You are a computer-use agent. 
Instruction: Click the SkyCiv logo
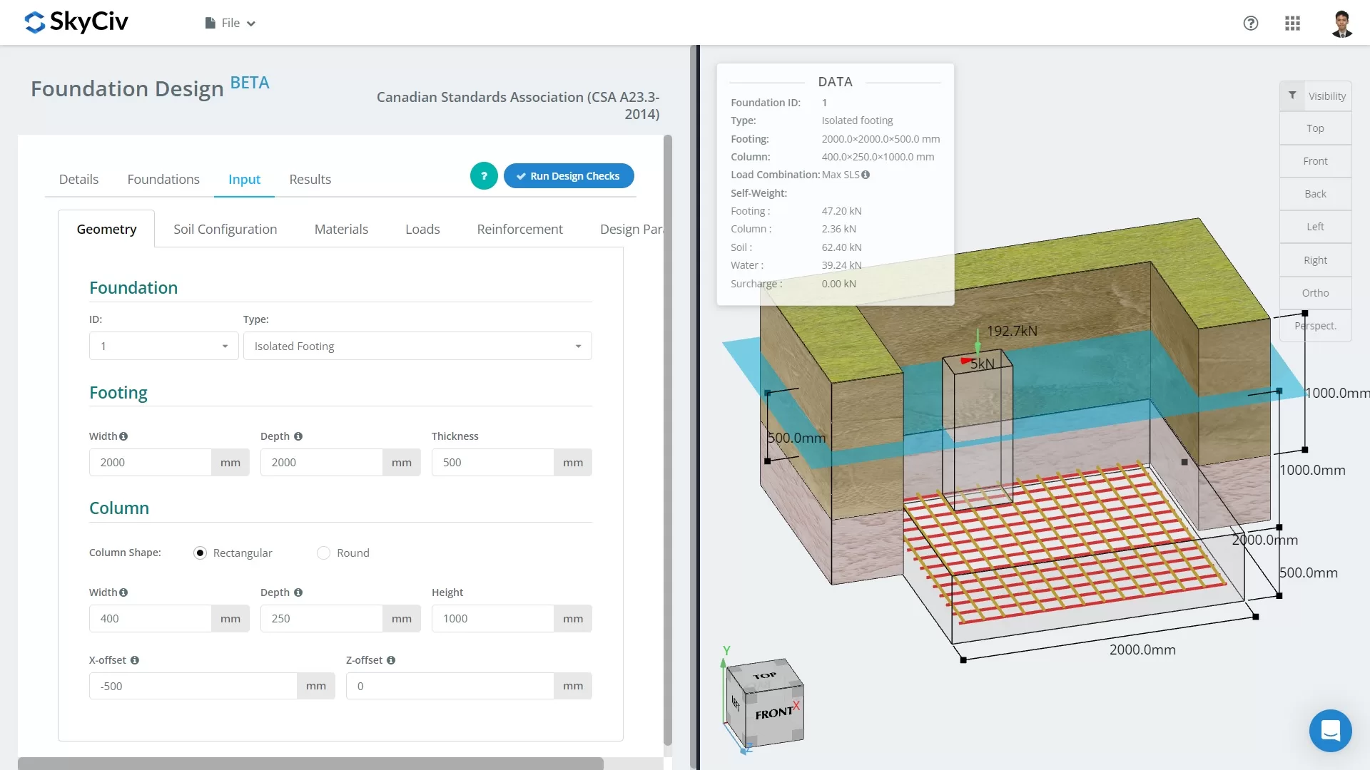click(x=76, y=22)
